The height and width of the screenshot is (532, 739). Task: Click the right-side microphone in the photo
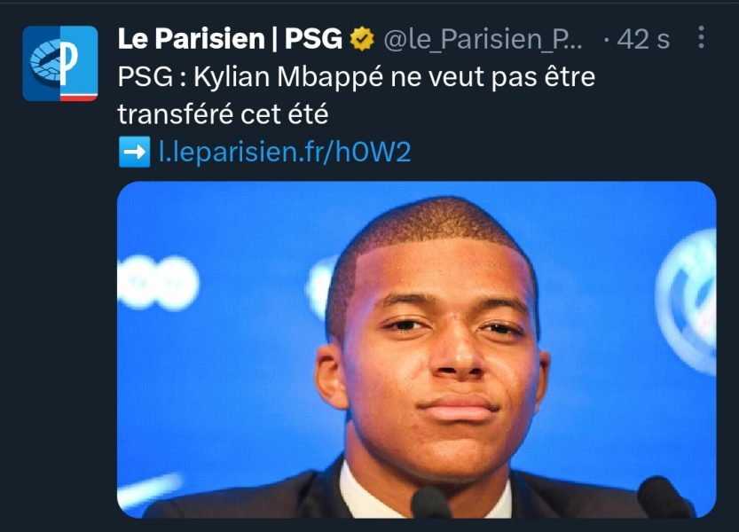click(664, 497)
